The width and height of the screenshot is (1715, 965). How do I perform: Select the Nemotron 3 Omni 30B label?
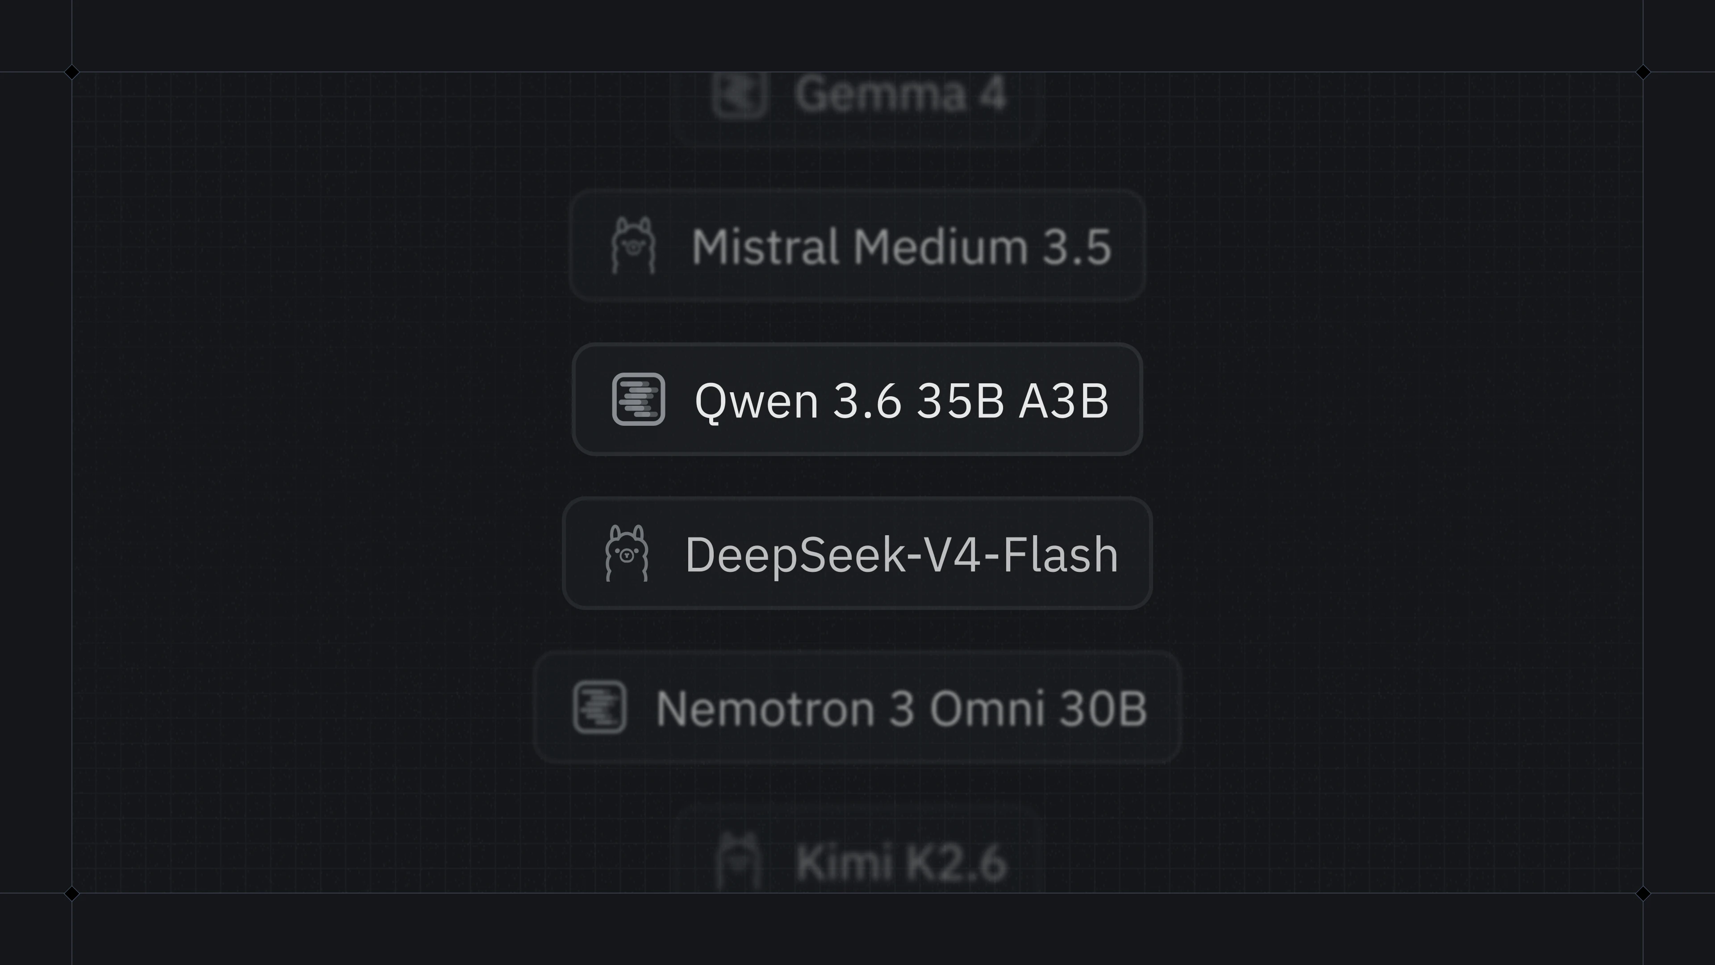901,708
